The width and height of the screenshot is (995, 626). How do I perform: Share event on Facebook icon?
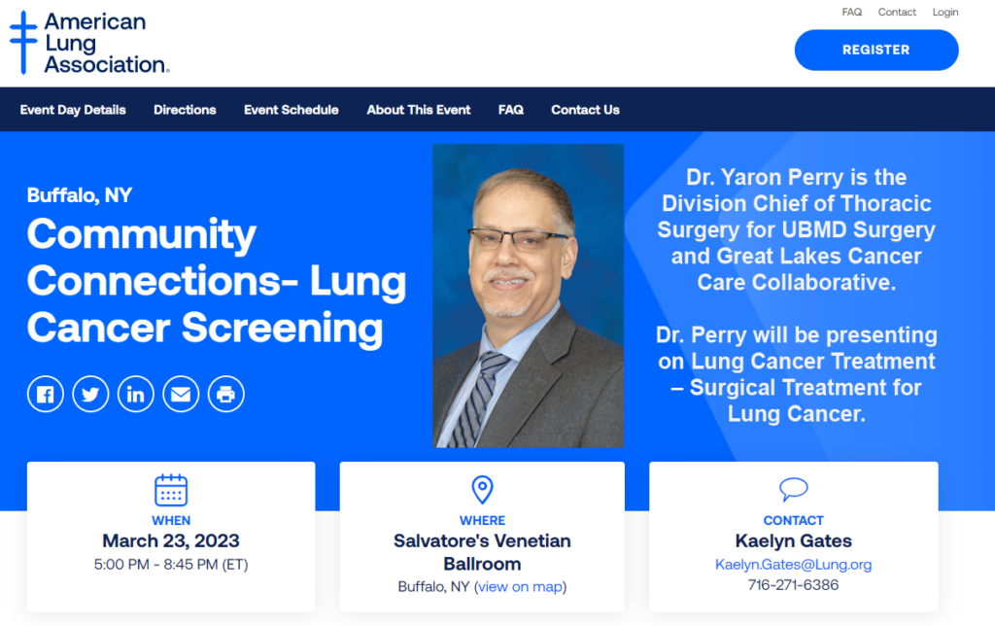(x=46, y=395)
